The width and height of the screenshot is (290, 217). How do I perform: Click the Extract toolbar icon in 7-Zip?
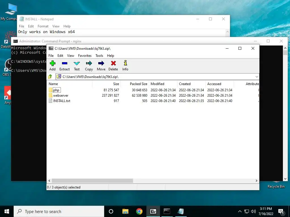coord(65,63)
